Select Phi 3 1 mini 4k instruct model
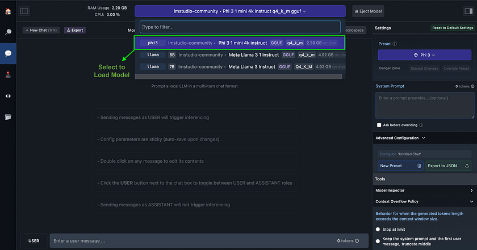 [x=240, y=43]
